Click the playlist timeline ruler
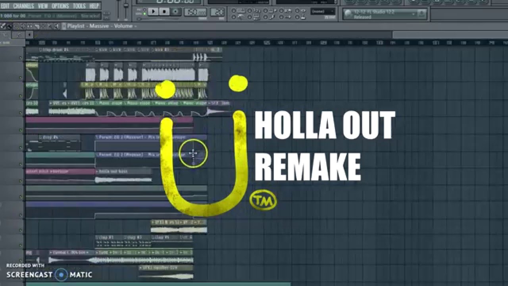 (266, 43)
